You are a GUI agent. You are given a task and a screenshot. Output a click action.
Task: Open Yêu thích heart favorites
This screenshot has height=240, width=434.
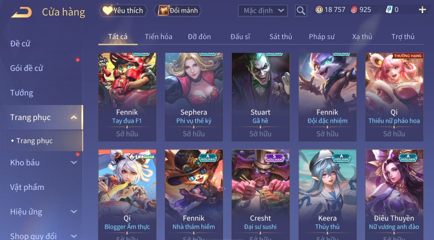click(x=123, y=11)
